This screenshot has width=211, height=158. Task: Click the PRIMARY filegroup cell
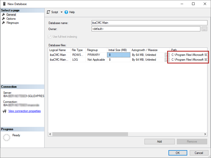pyautogui.click(x=96, y=55)
